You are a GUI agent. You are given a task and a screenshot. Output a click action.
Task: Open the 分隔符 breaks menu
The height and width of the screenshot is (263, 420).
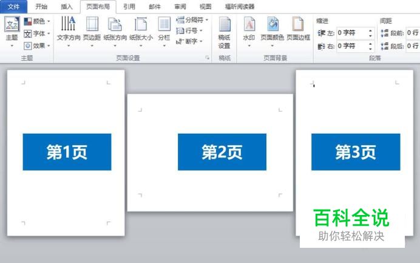pos(192,20)
